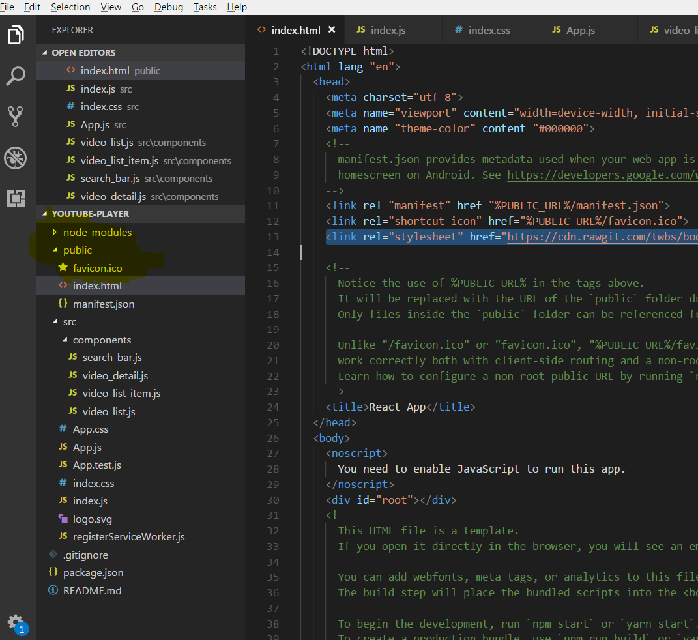Viewport: 698px width, 640px height.
Task: Open favicon.ico in the file tree
Action: point(97,268)
